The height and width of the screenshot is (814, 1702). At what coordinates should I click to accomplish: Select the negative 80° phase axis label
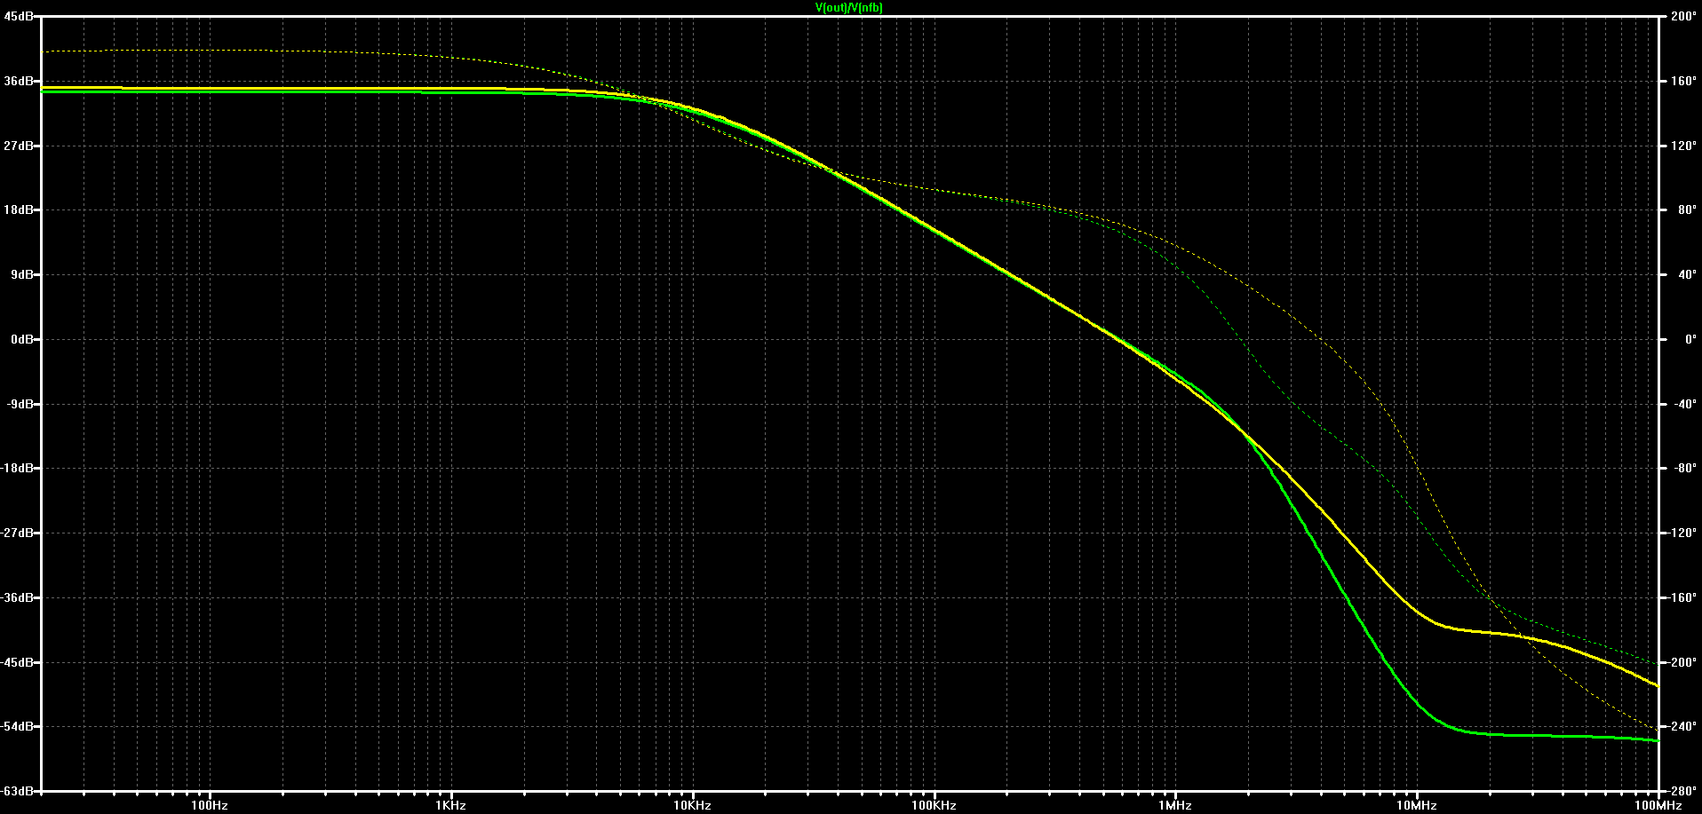click(1683, 469)
